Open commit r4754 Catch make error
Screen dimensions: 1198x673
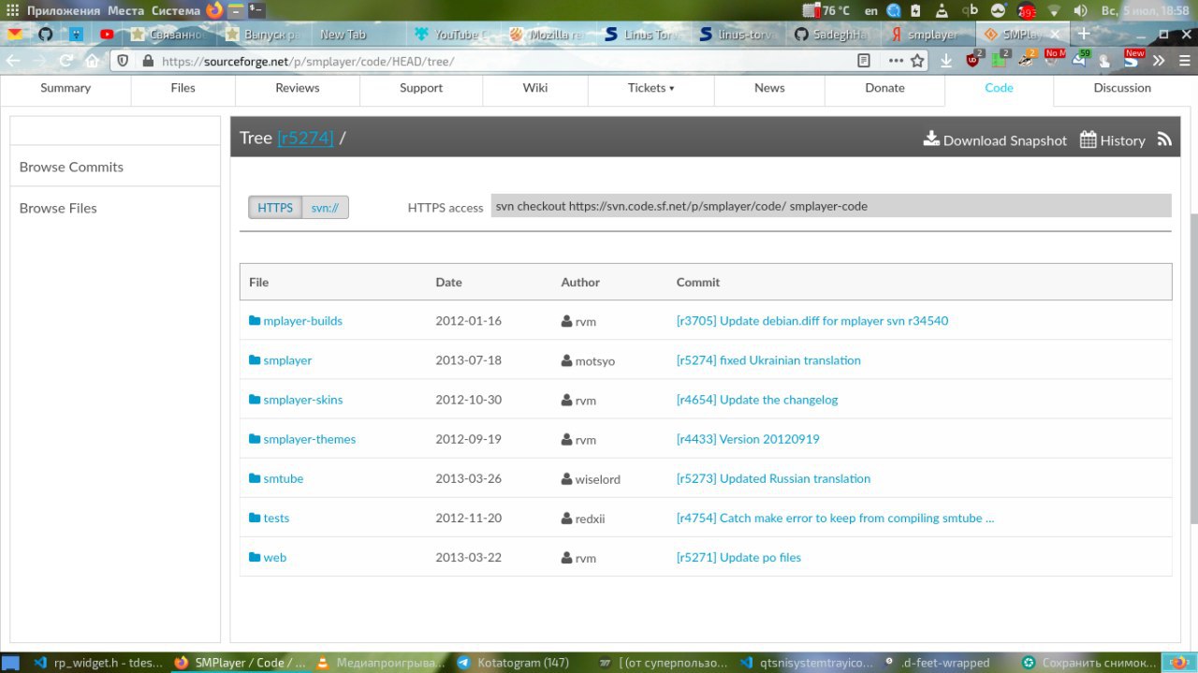pos(835,518)
